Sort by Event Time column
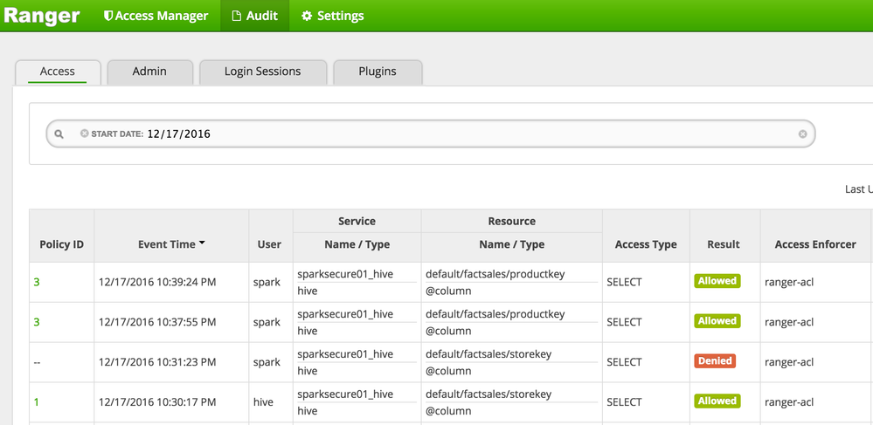 170,244
